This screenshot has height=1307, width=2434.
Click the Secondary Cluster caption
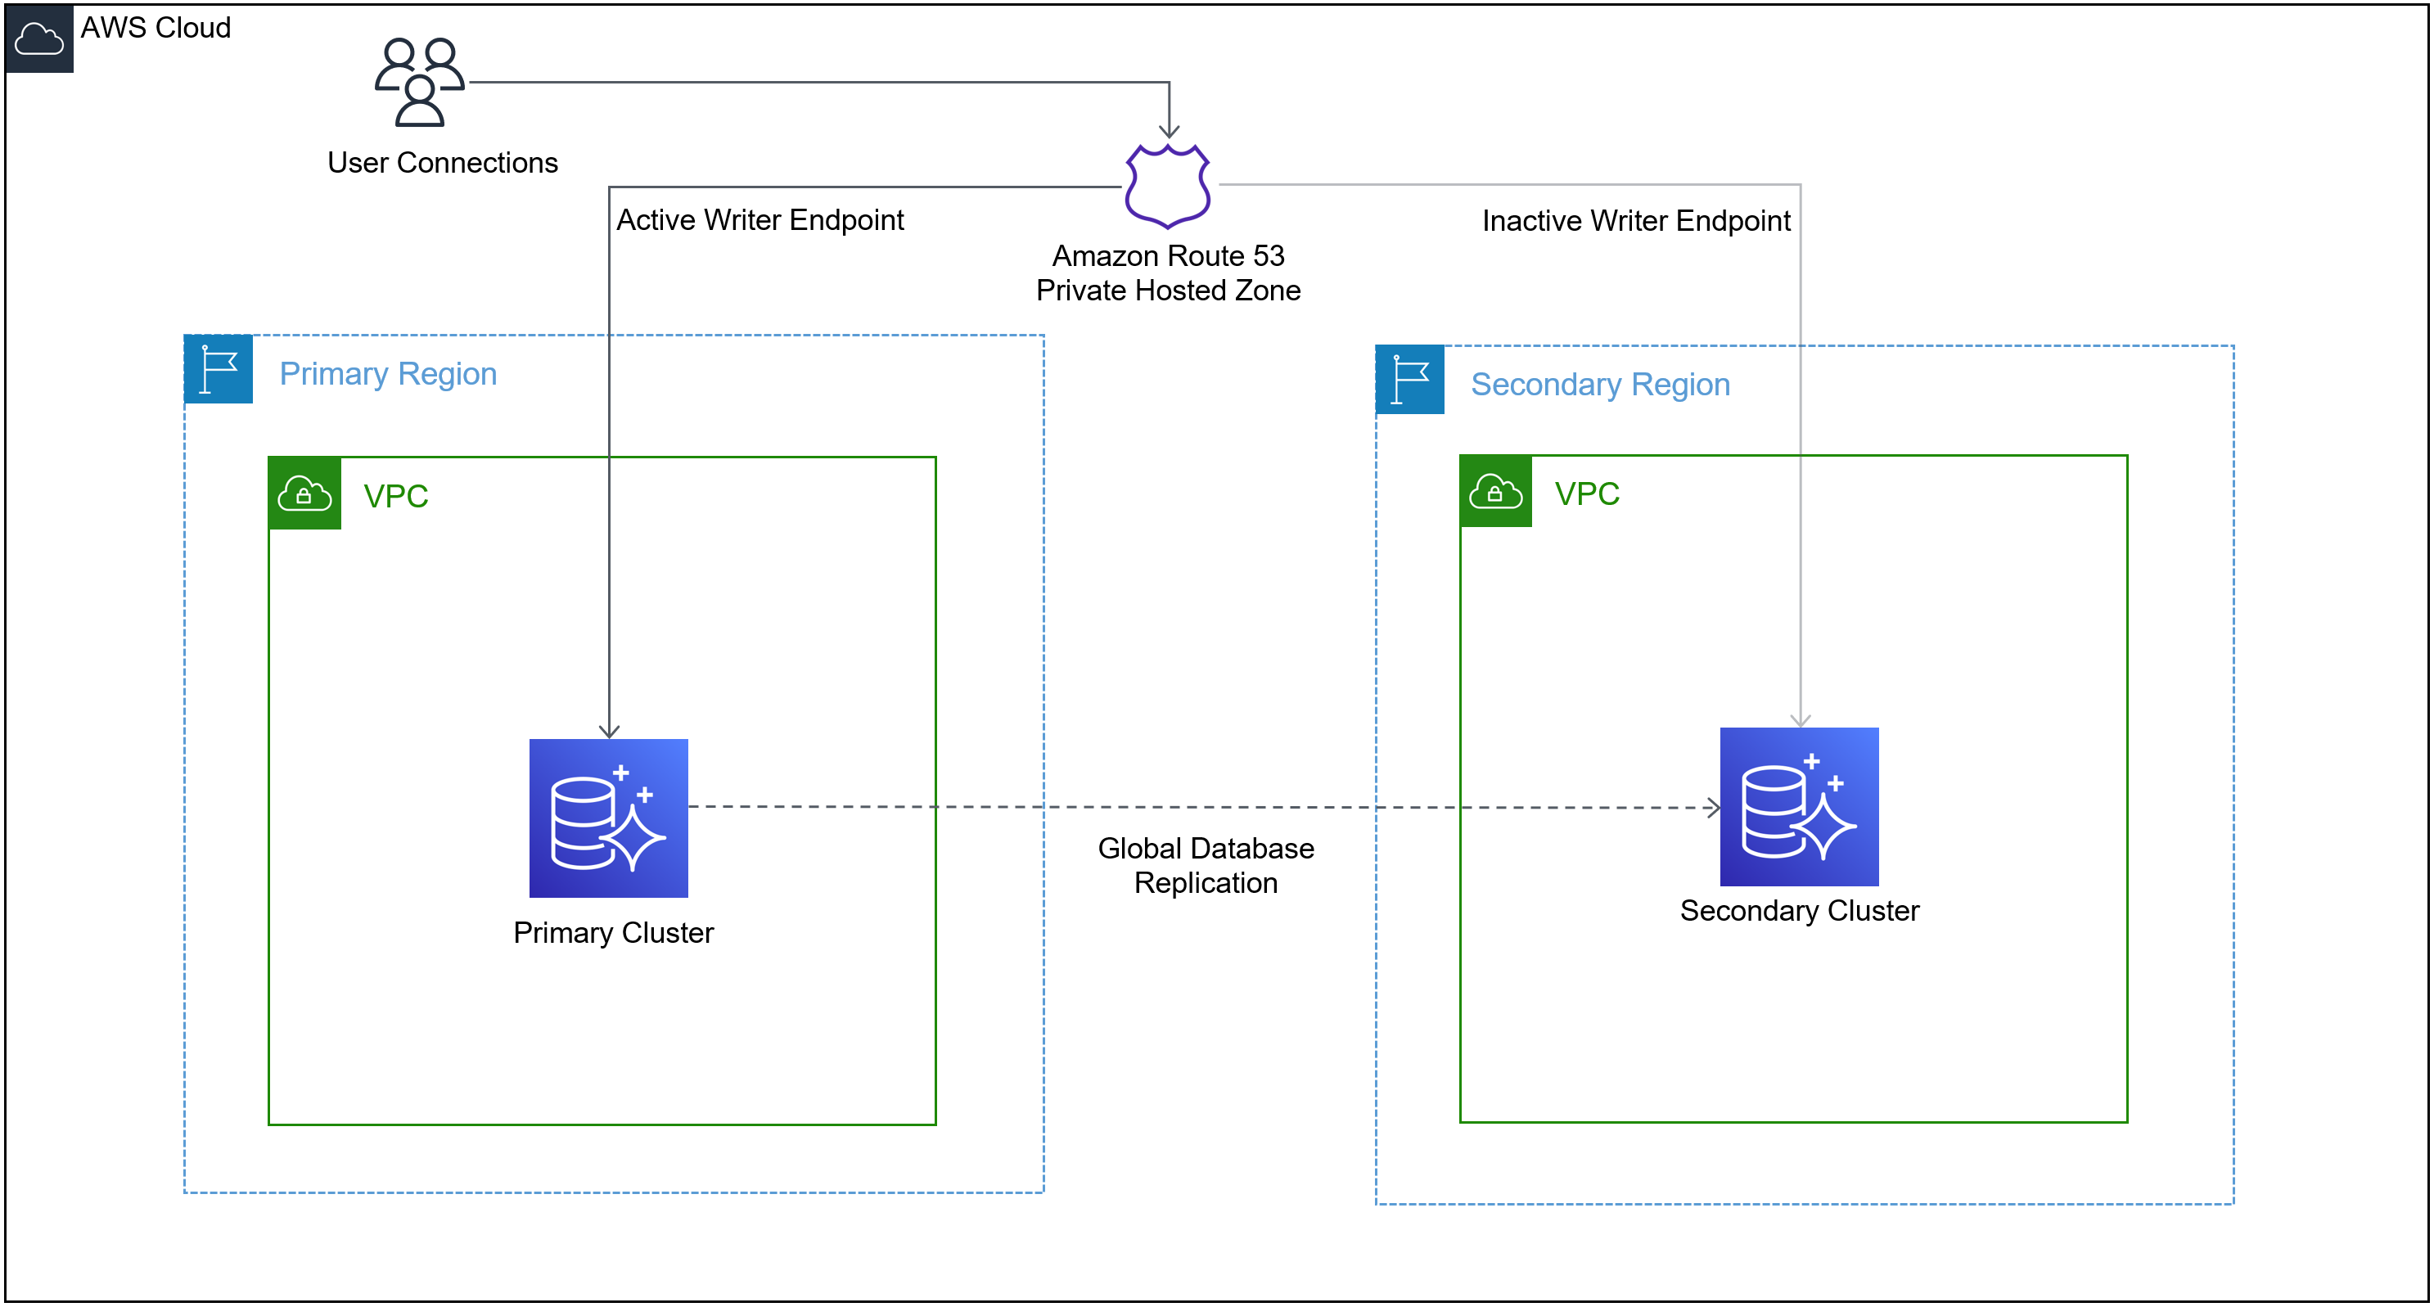point(1799,911)
